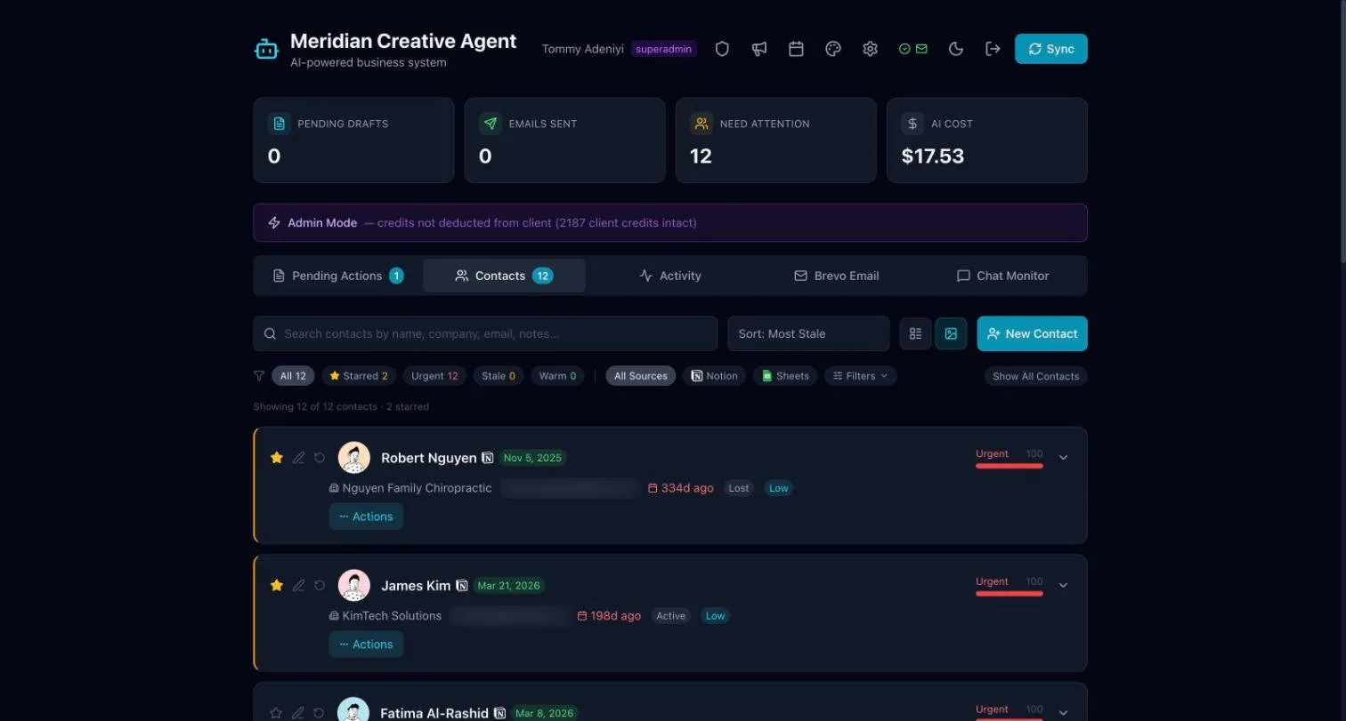This screenshot has height=721, width=1346.
Task: Star the Fatima Al-Rashid contact
Action: [x=276, y=712]
